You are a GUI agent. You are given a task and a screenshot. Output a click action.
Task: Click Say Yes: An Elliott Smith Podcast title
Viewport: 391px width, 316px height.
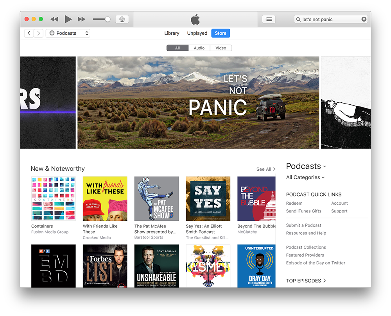pyautogui.click(x=204, y=229)
